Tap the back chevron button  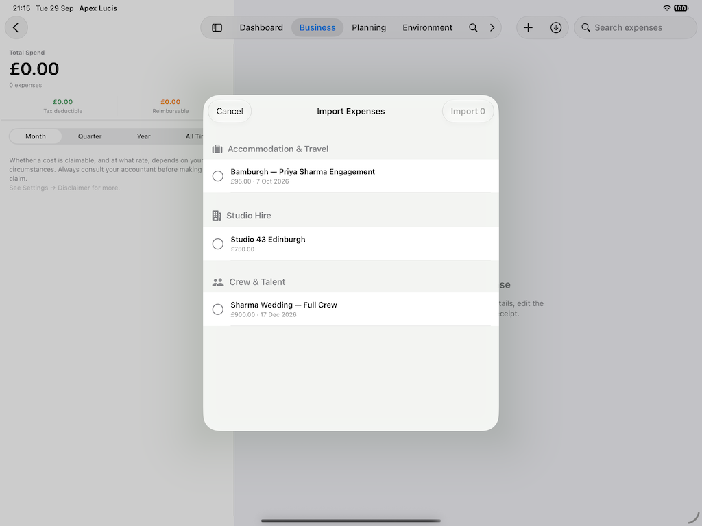tap(16, 27)
